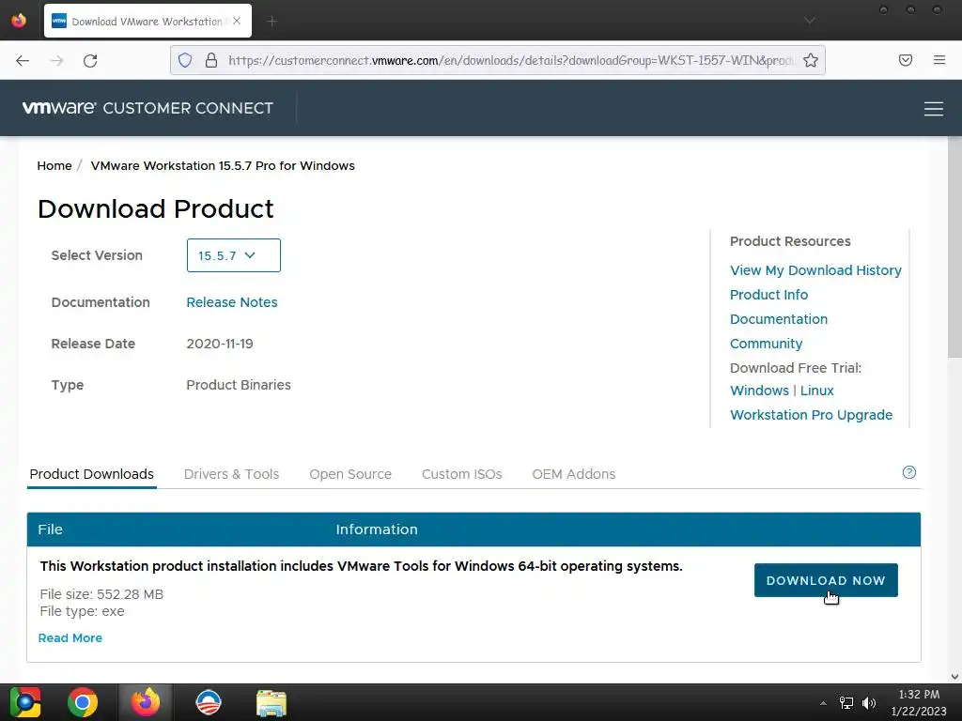Image resolution: width=962 pixels, height=721 pixels.
Task: Open a new tab with plus button
Action: pos(272,22)
